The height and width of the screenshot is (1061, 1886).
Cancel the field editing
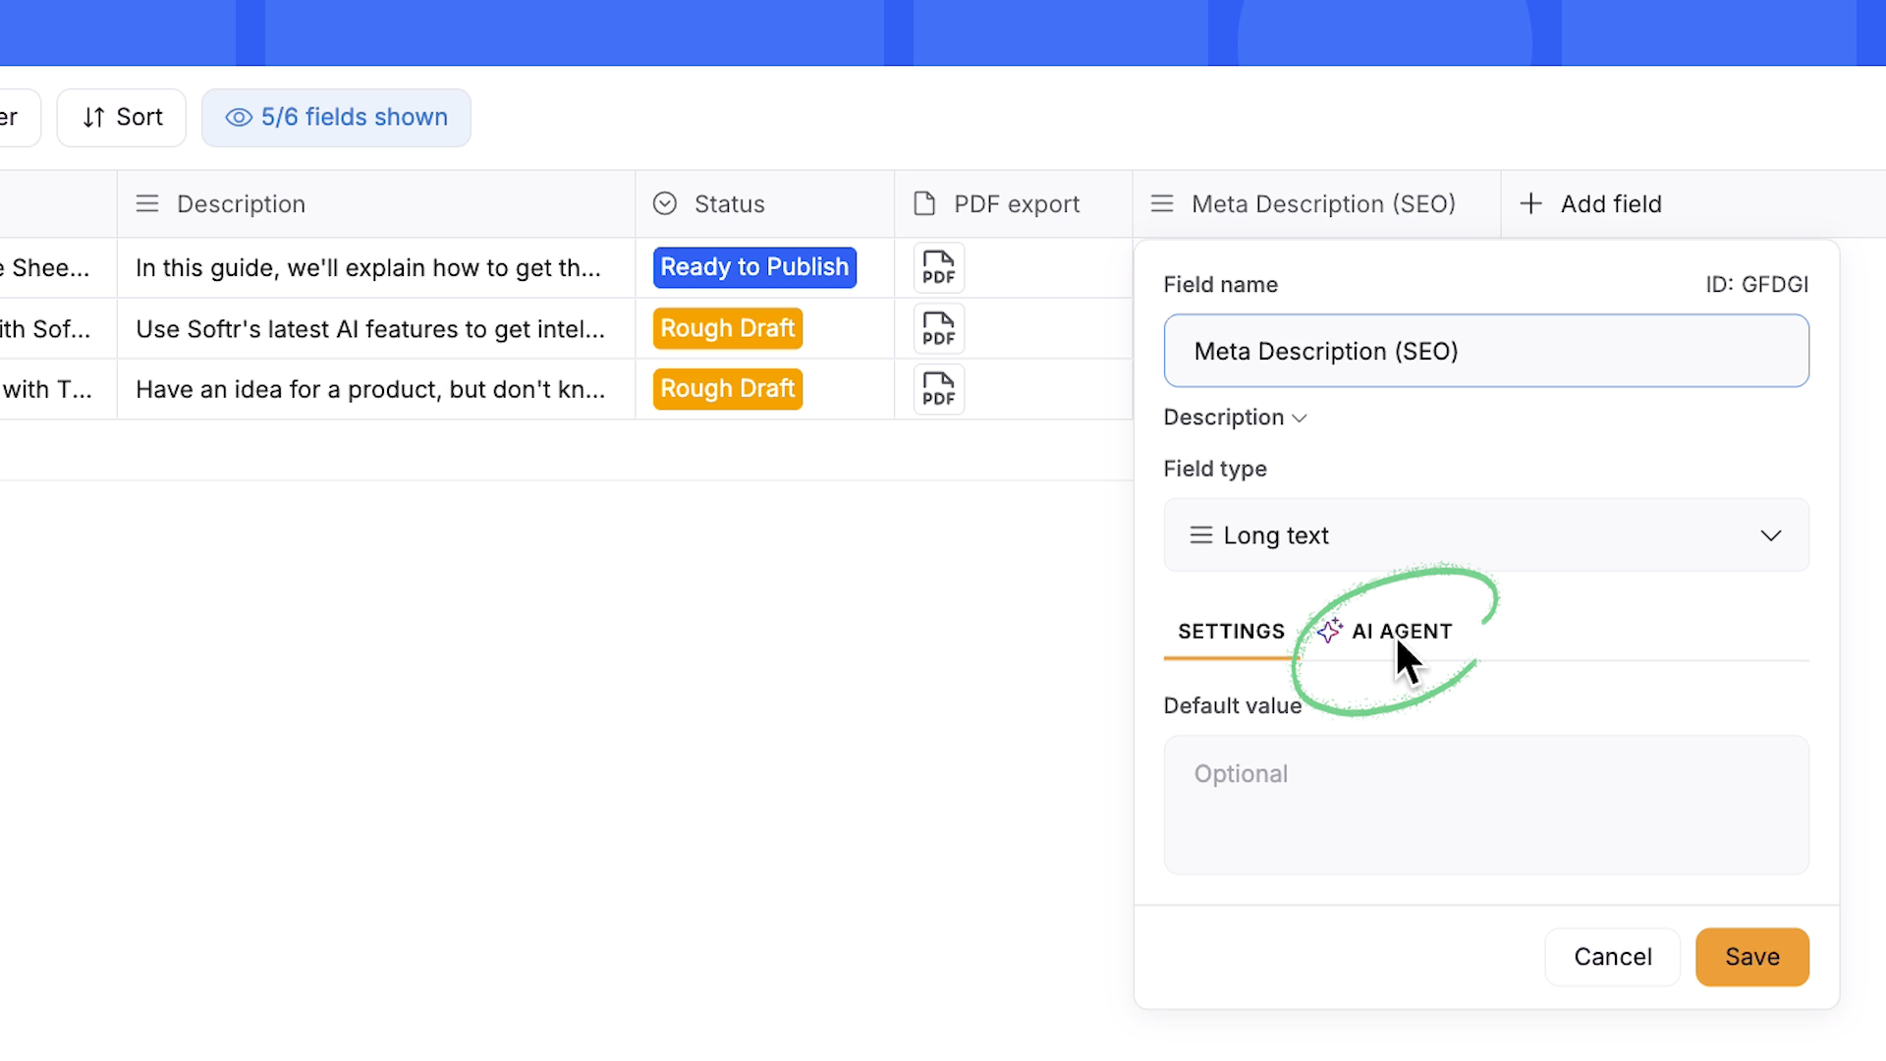[1612, 957]
